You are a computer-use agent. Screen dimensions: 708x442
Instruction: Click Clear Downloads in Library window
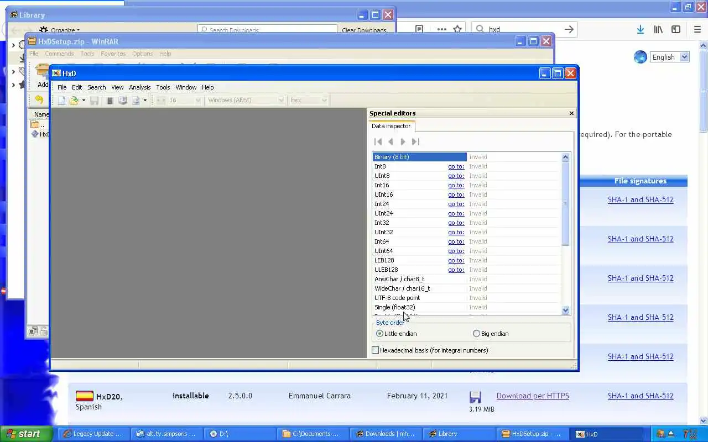click(x=364, y=30)
